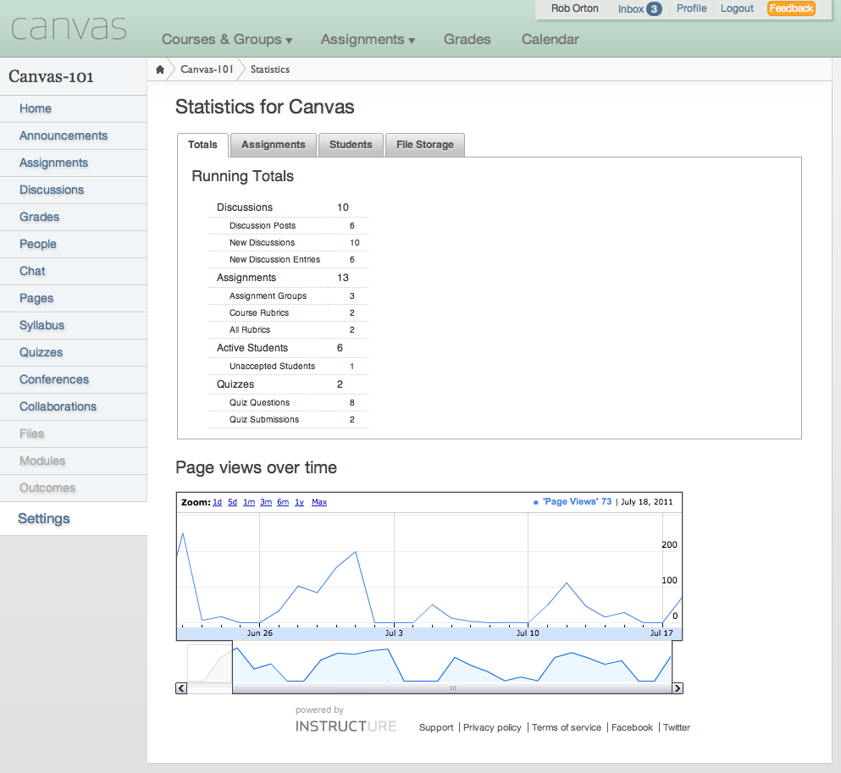Click the Canvas logo
Screen dimensions: 841x773
click(69, 28)
